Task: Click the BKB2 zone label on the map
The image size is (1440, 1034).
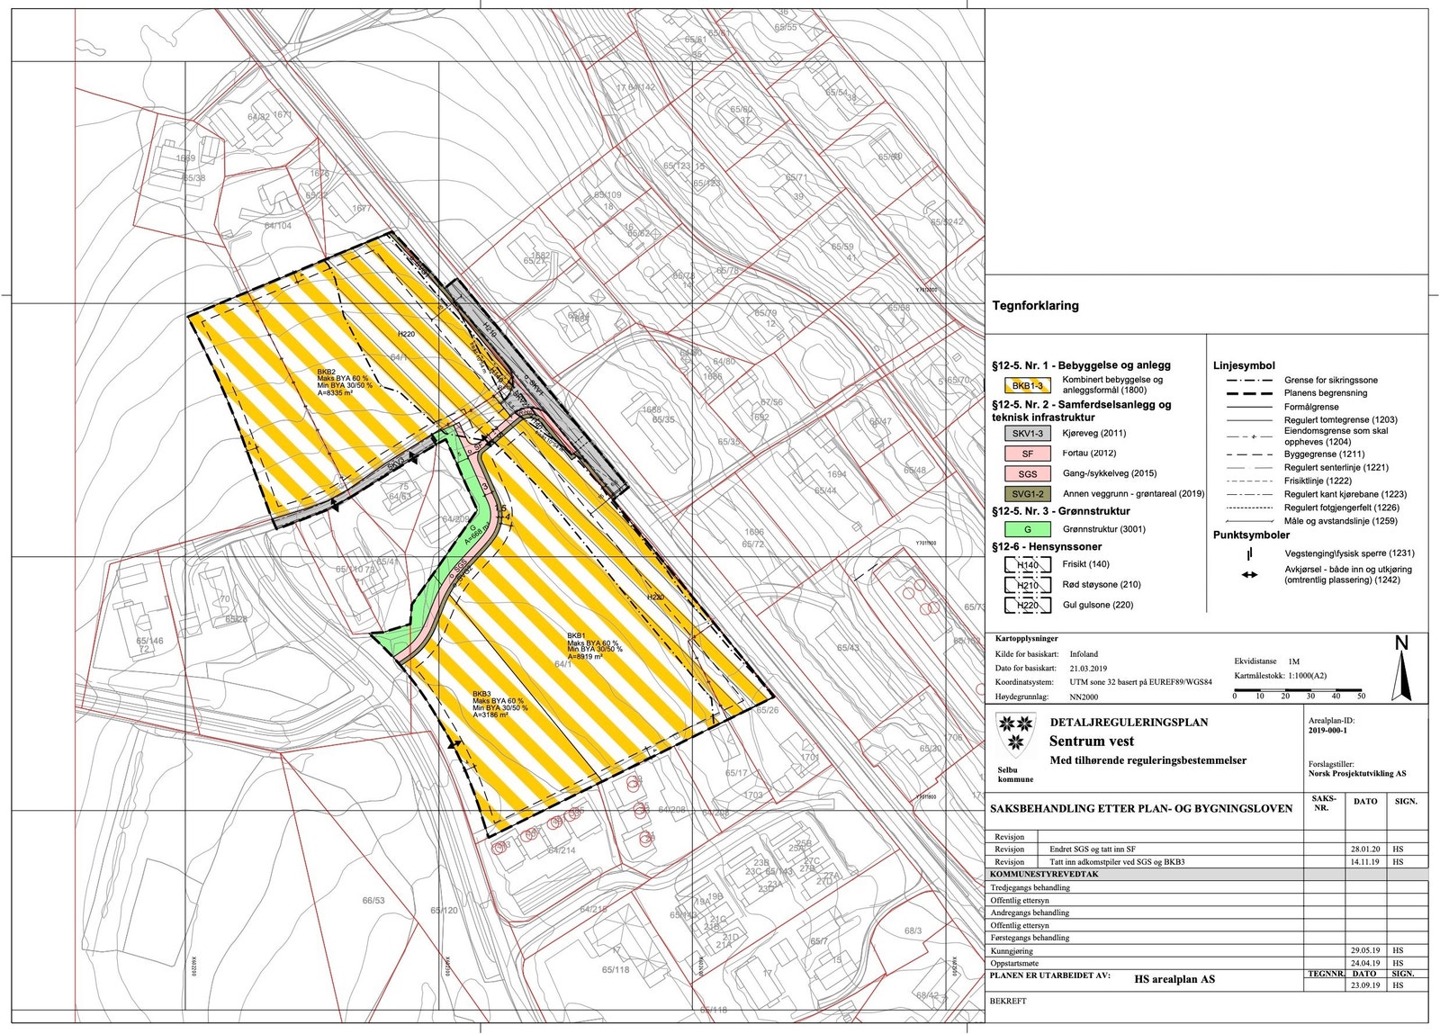Action: [326, 373]
